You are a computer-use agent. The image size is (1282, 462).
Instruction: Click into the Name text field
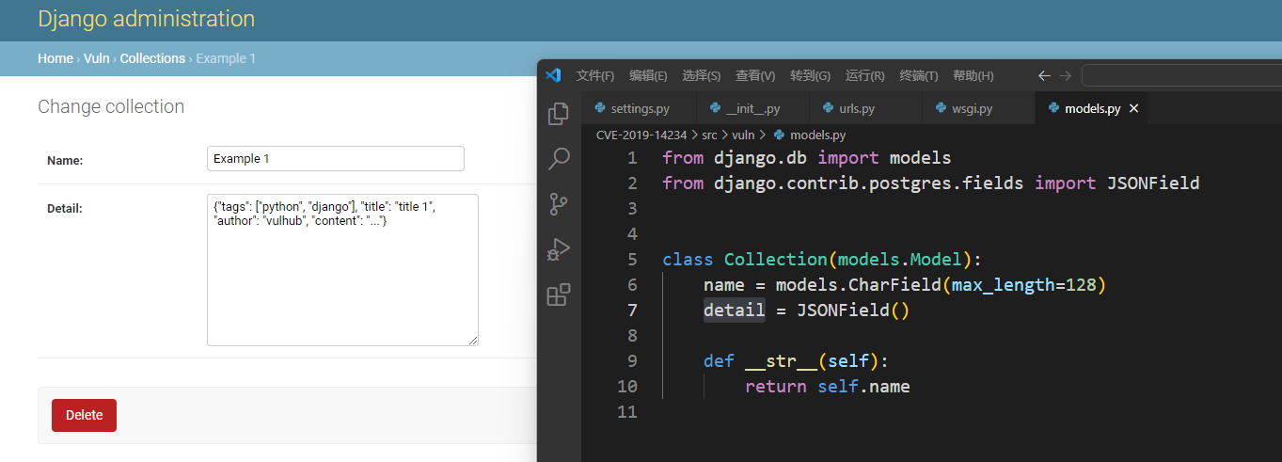pos(335,159)
